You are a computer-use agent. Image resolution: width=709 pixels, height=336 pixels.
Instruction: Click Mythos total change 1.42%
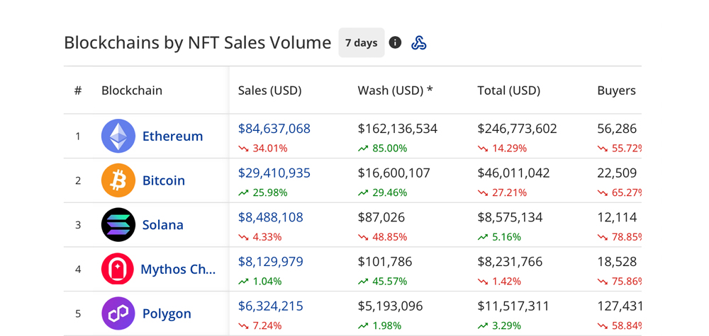click(506, 282)
